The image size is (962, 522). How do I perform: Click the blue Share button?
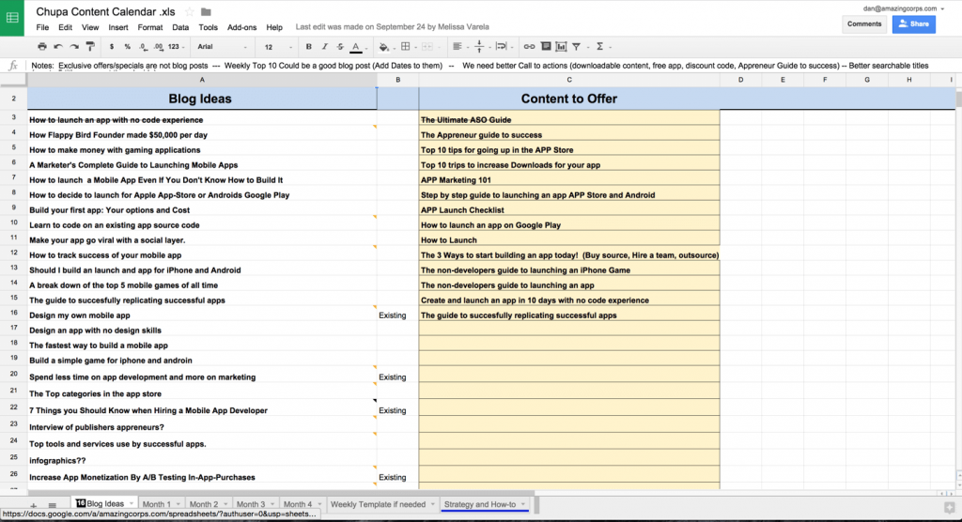click(x=913, y=23)
